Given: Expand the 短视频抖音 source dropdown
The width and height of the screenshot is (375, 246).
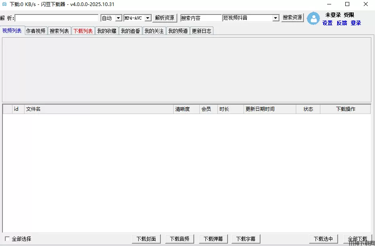Looking at the screenshot, I should pos(275,18).
